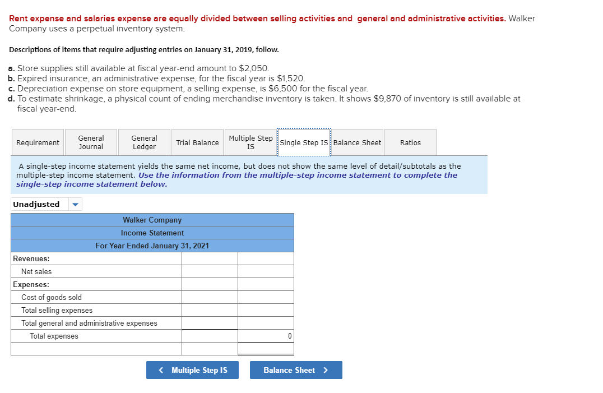The image size is (603, 393).
Task: Click the net income cell at statement bottom
Action: (266, 348)
